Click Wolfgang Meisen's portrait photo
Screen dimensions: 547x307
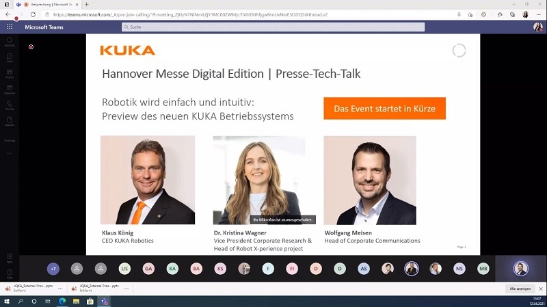point(370,180)
